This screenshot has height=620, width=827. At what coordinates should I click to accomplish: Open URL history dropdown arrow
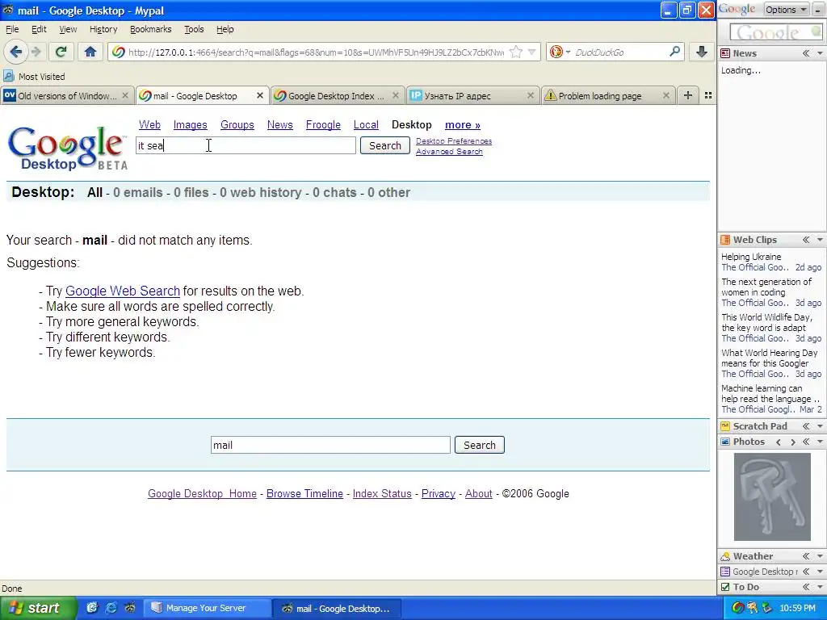[531, 52]
